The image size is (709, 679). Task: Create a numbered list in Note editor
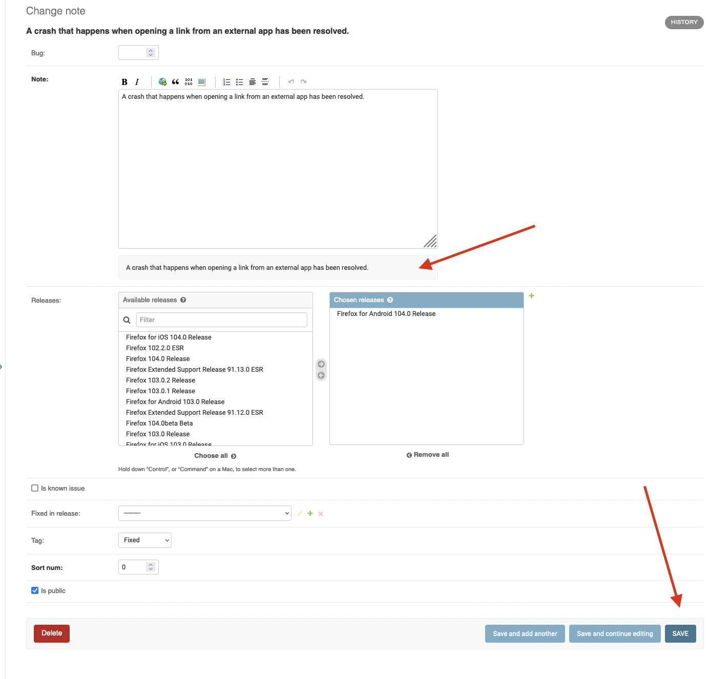click(x=227, y=82)
